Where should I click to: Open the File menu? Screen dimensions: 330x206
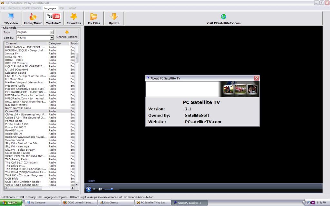3,8
